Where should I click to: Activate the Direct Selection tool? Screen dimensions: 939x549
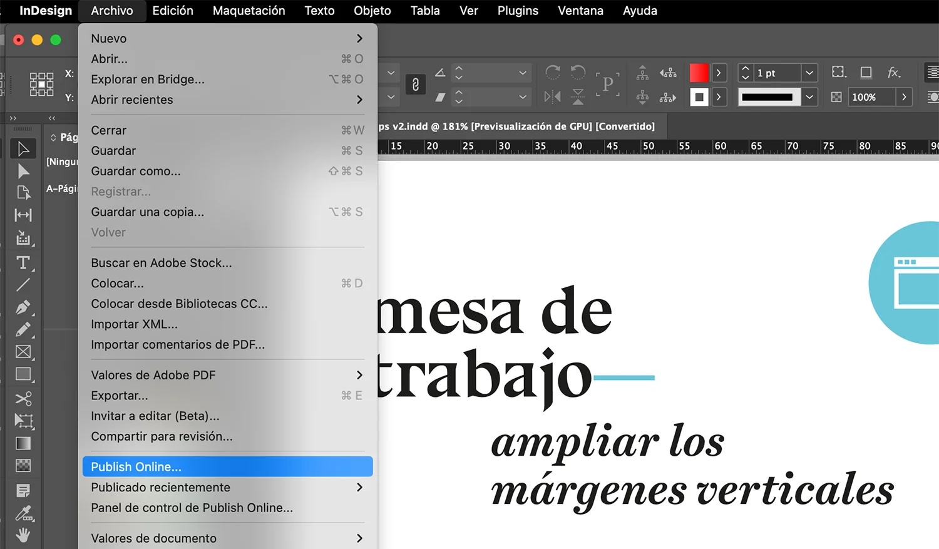click(x=23, y=170)
